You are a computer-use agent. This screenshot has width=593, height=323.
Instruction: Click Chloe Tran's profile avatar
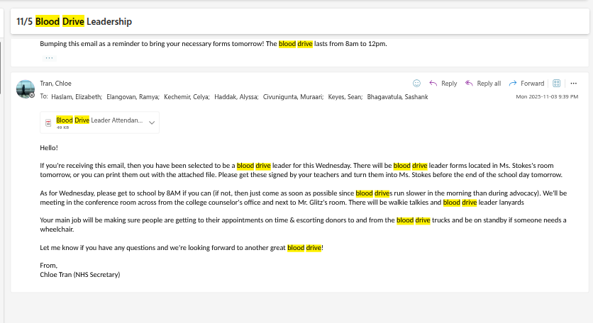pyautogui.click(x=26, y=89)
